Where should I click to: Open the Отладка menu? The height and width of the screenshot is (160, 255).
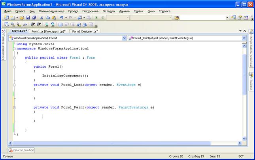(109, 11)
